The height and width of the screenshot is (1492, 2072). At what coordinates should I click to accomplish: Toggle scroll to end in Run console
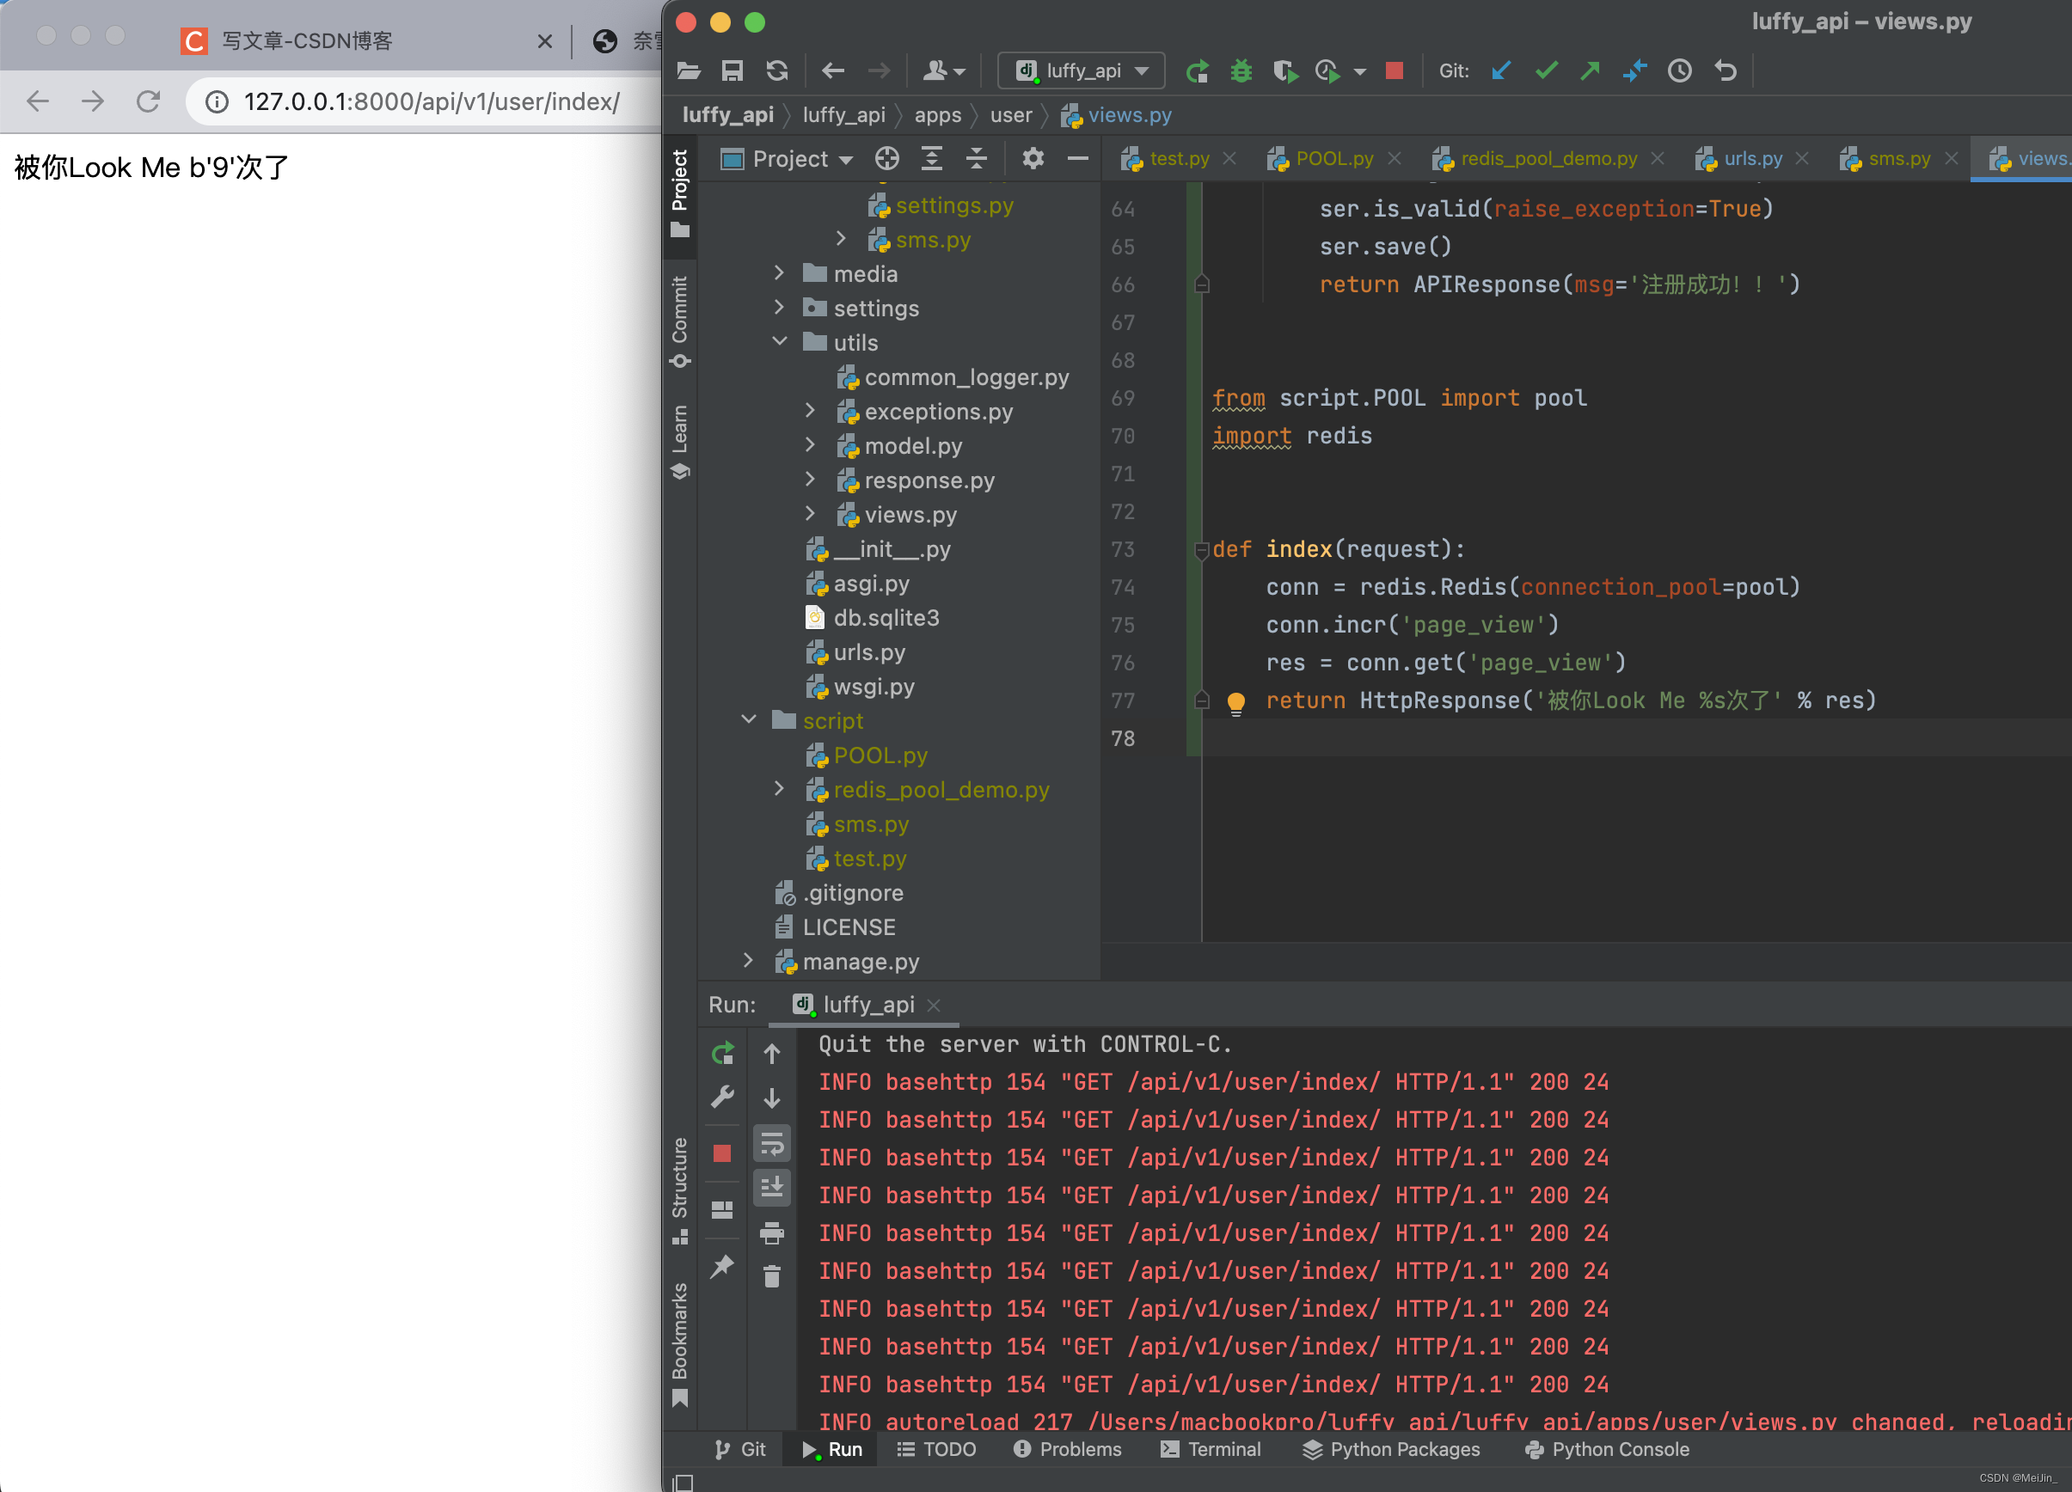point(772,1187)
